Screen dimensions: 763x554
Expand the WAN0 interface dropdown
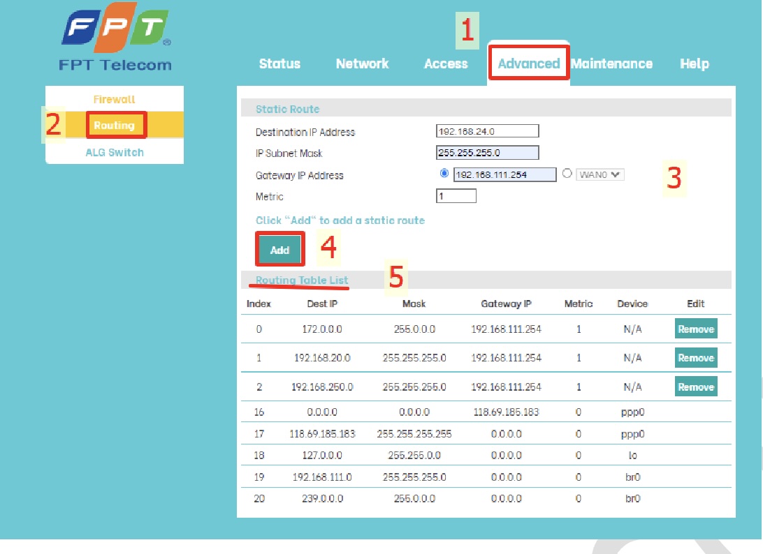click(x=599, y=174)
